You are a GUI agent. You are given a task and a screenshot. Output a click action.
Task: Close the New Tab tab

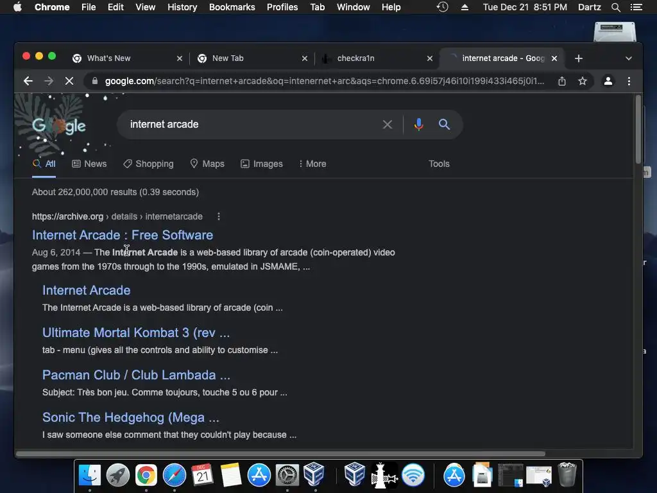coord(305,58)
